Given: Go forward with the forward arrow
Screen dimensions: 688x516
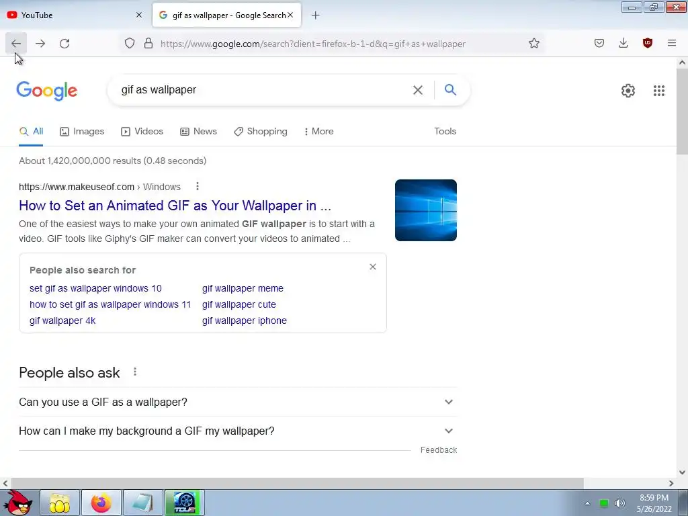Looking at the screenshot, I should (40, 44).
